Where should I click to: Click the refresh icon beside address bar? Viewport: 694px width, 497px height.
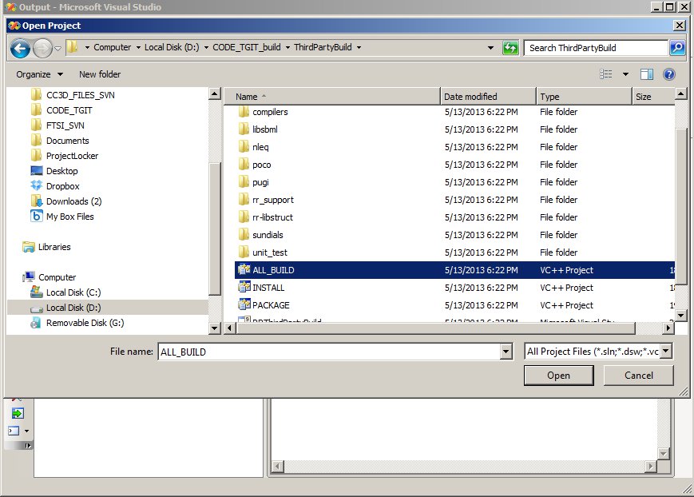tap(510, 48)
